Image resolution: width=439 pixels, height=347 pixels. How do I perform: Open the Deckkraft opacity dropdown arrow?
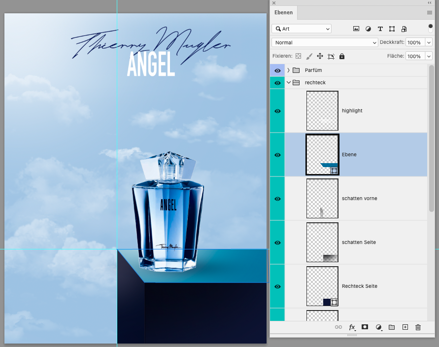[429, 43]
